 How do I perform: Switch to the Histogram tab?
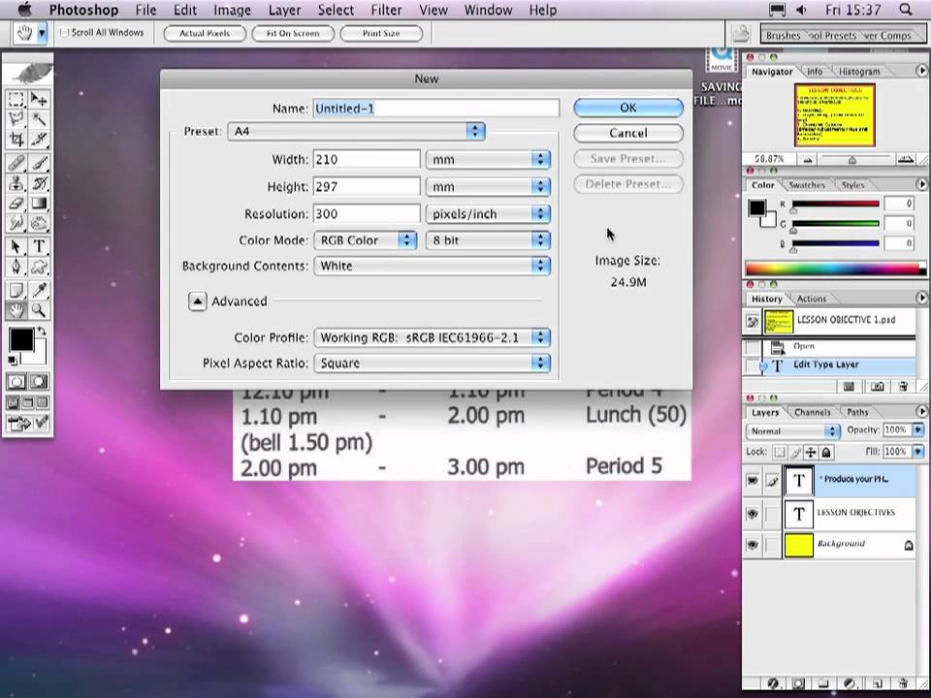859,71
